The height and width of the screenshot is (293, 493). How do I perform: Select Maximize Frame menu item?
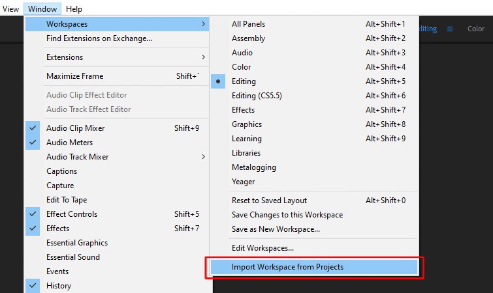(x=117, y=76)
